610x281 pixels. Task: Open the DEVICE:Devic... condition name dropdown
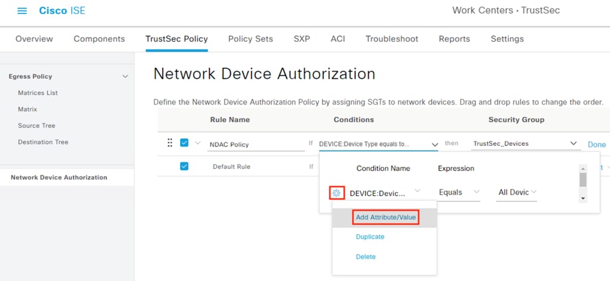[385, 193]
